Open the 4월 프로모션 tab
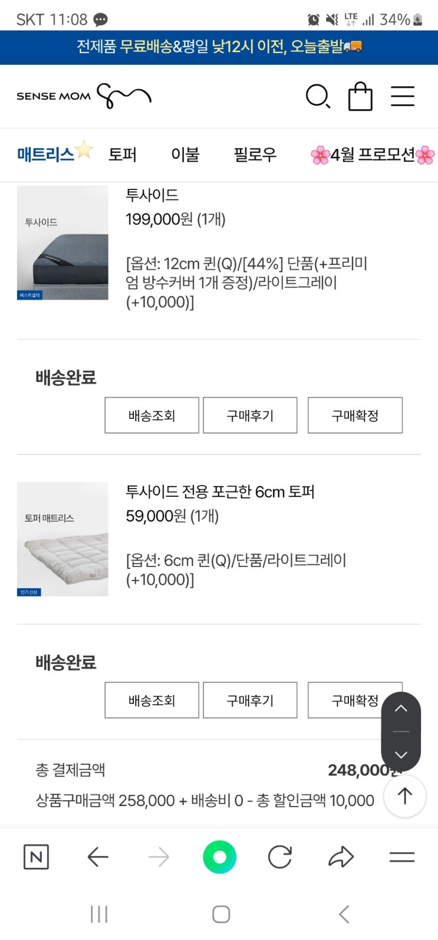438x940 pixels. (373, 155)
